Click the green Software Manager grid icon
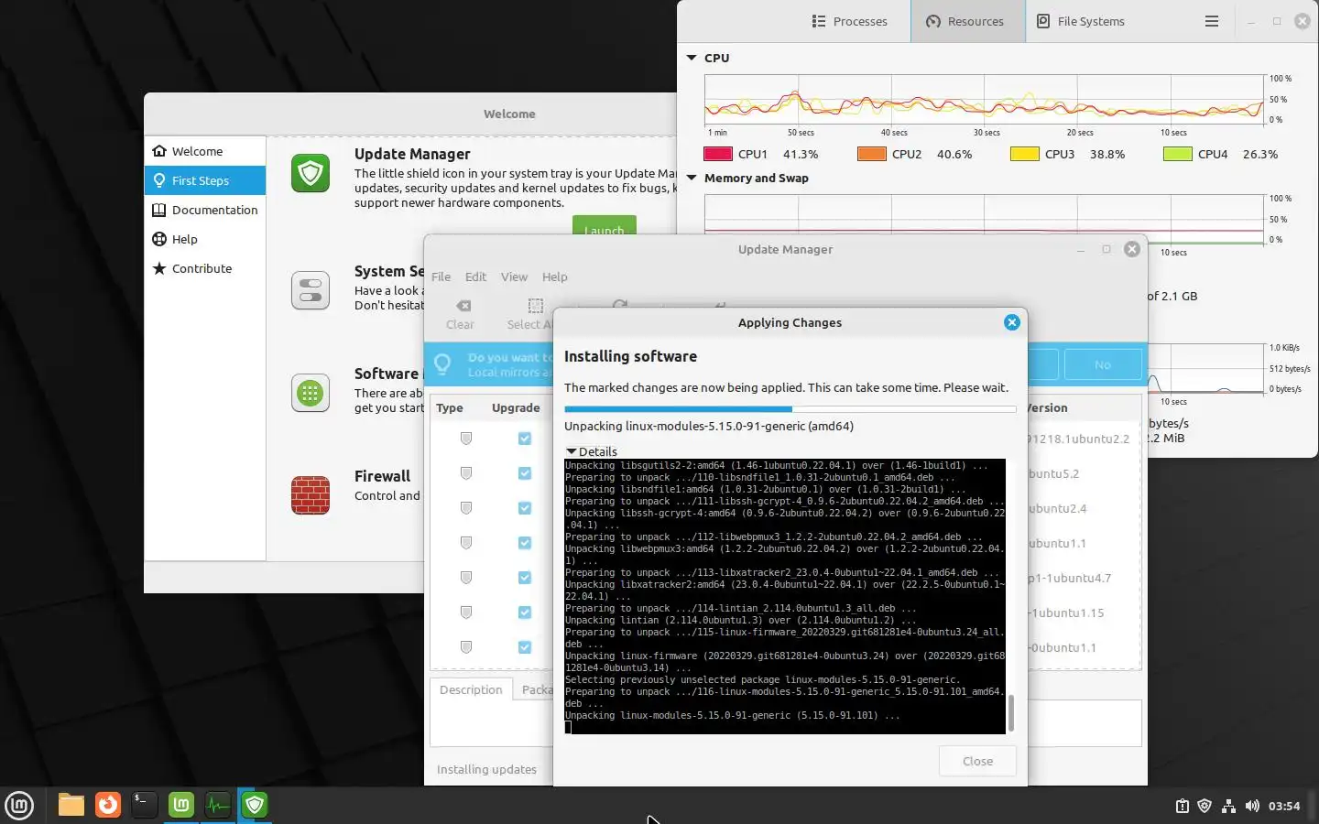 pyautogui.click(x=311, y=393)
